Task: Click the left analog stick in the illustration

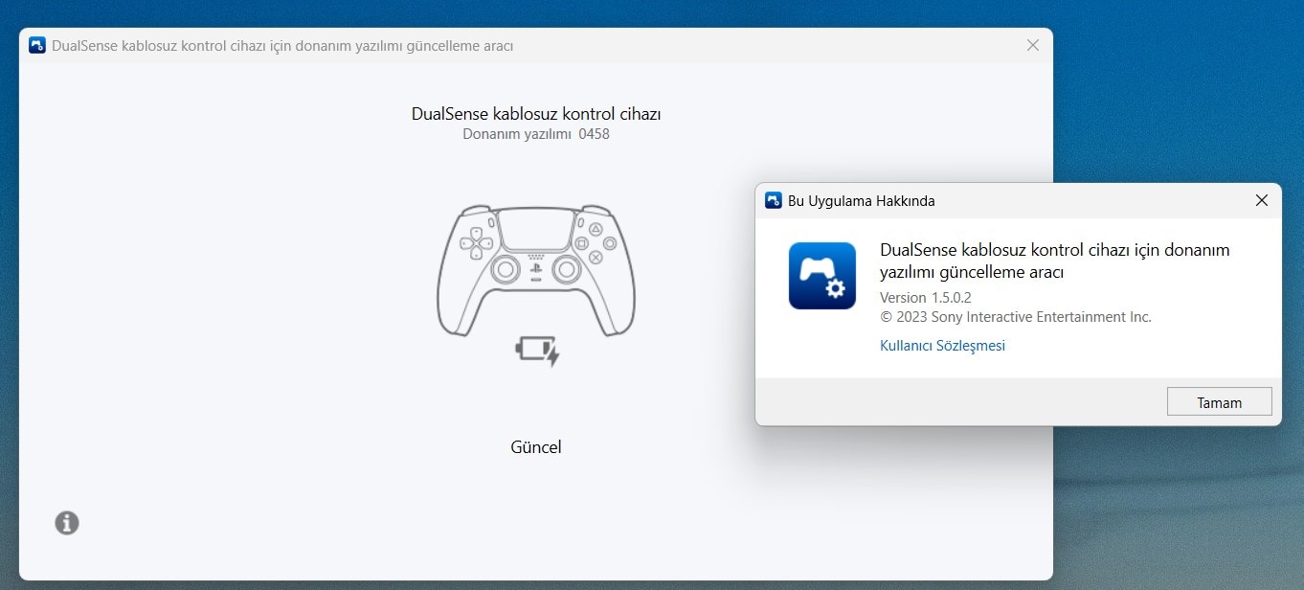Action: pyautogui.click(x=506, y=271)
